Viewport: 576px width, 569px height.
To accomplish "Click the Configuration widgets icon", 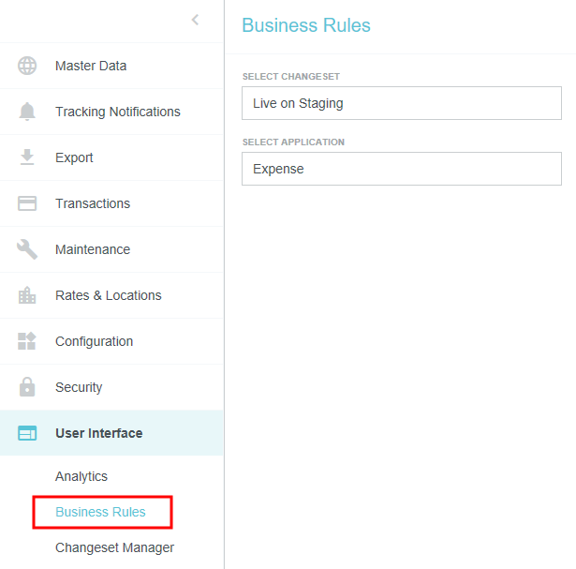I will (x=27, y=341).
